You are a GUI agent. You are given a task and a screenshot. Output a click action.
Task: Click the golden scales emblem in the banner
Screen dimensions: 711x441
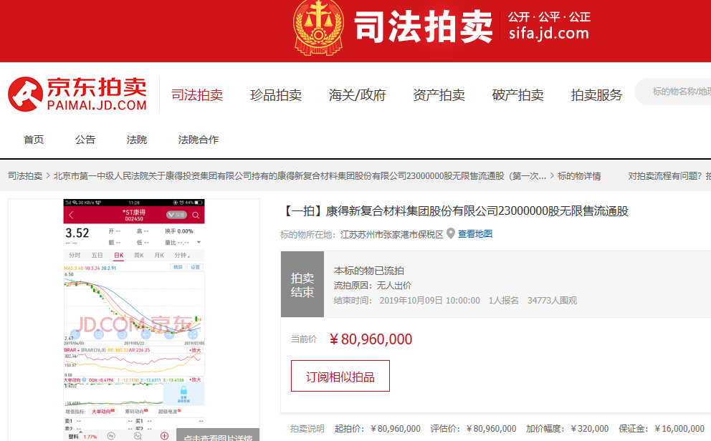tap(318, 27)
